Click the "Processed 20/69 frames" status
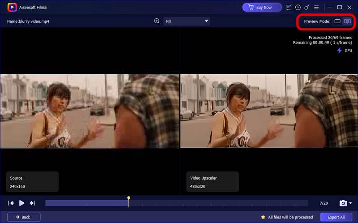Image resolution: width=358 pixels, height=223 pixels. click(x=330, y=38)
